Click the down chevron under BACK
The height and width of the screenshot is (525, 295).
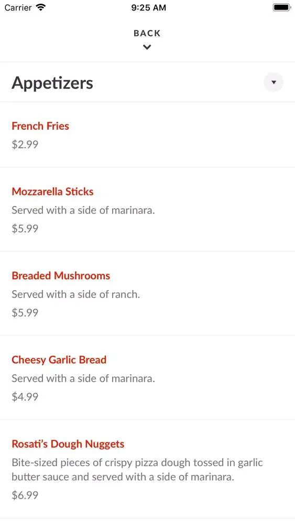(x=147, y=47)
